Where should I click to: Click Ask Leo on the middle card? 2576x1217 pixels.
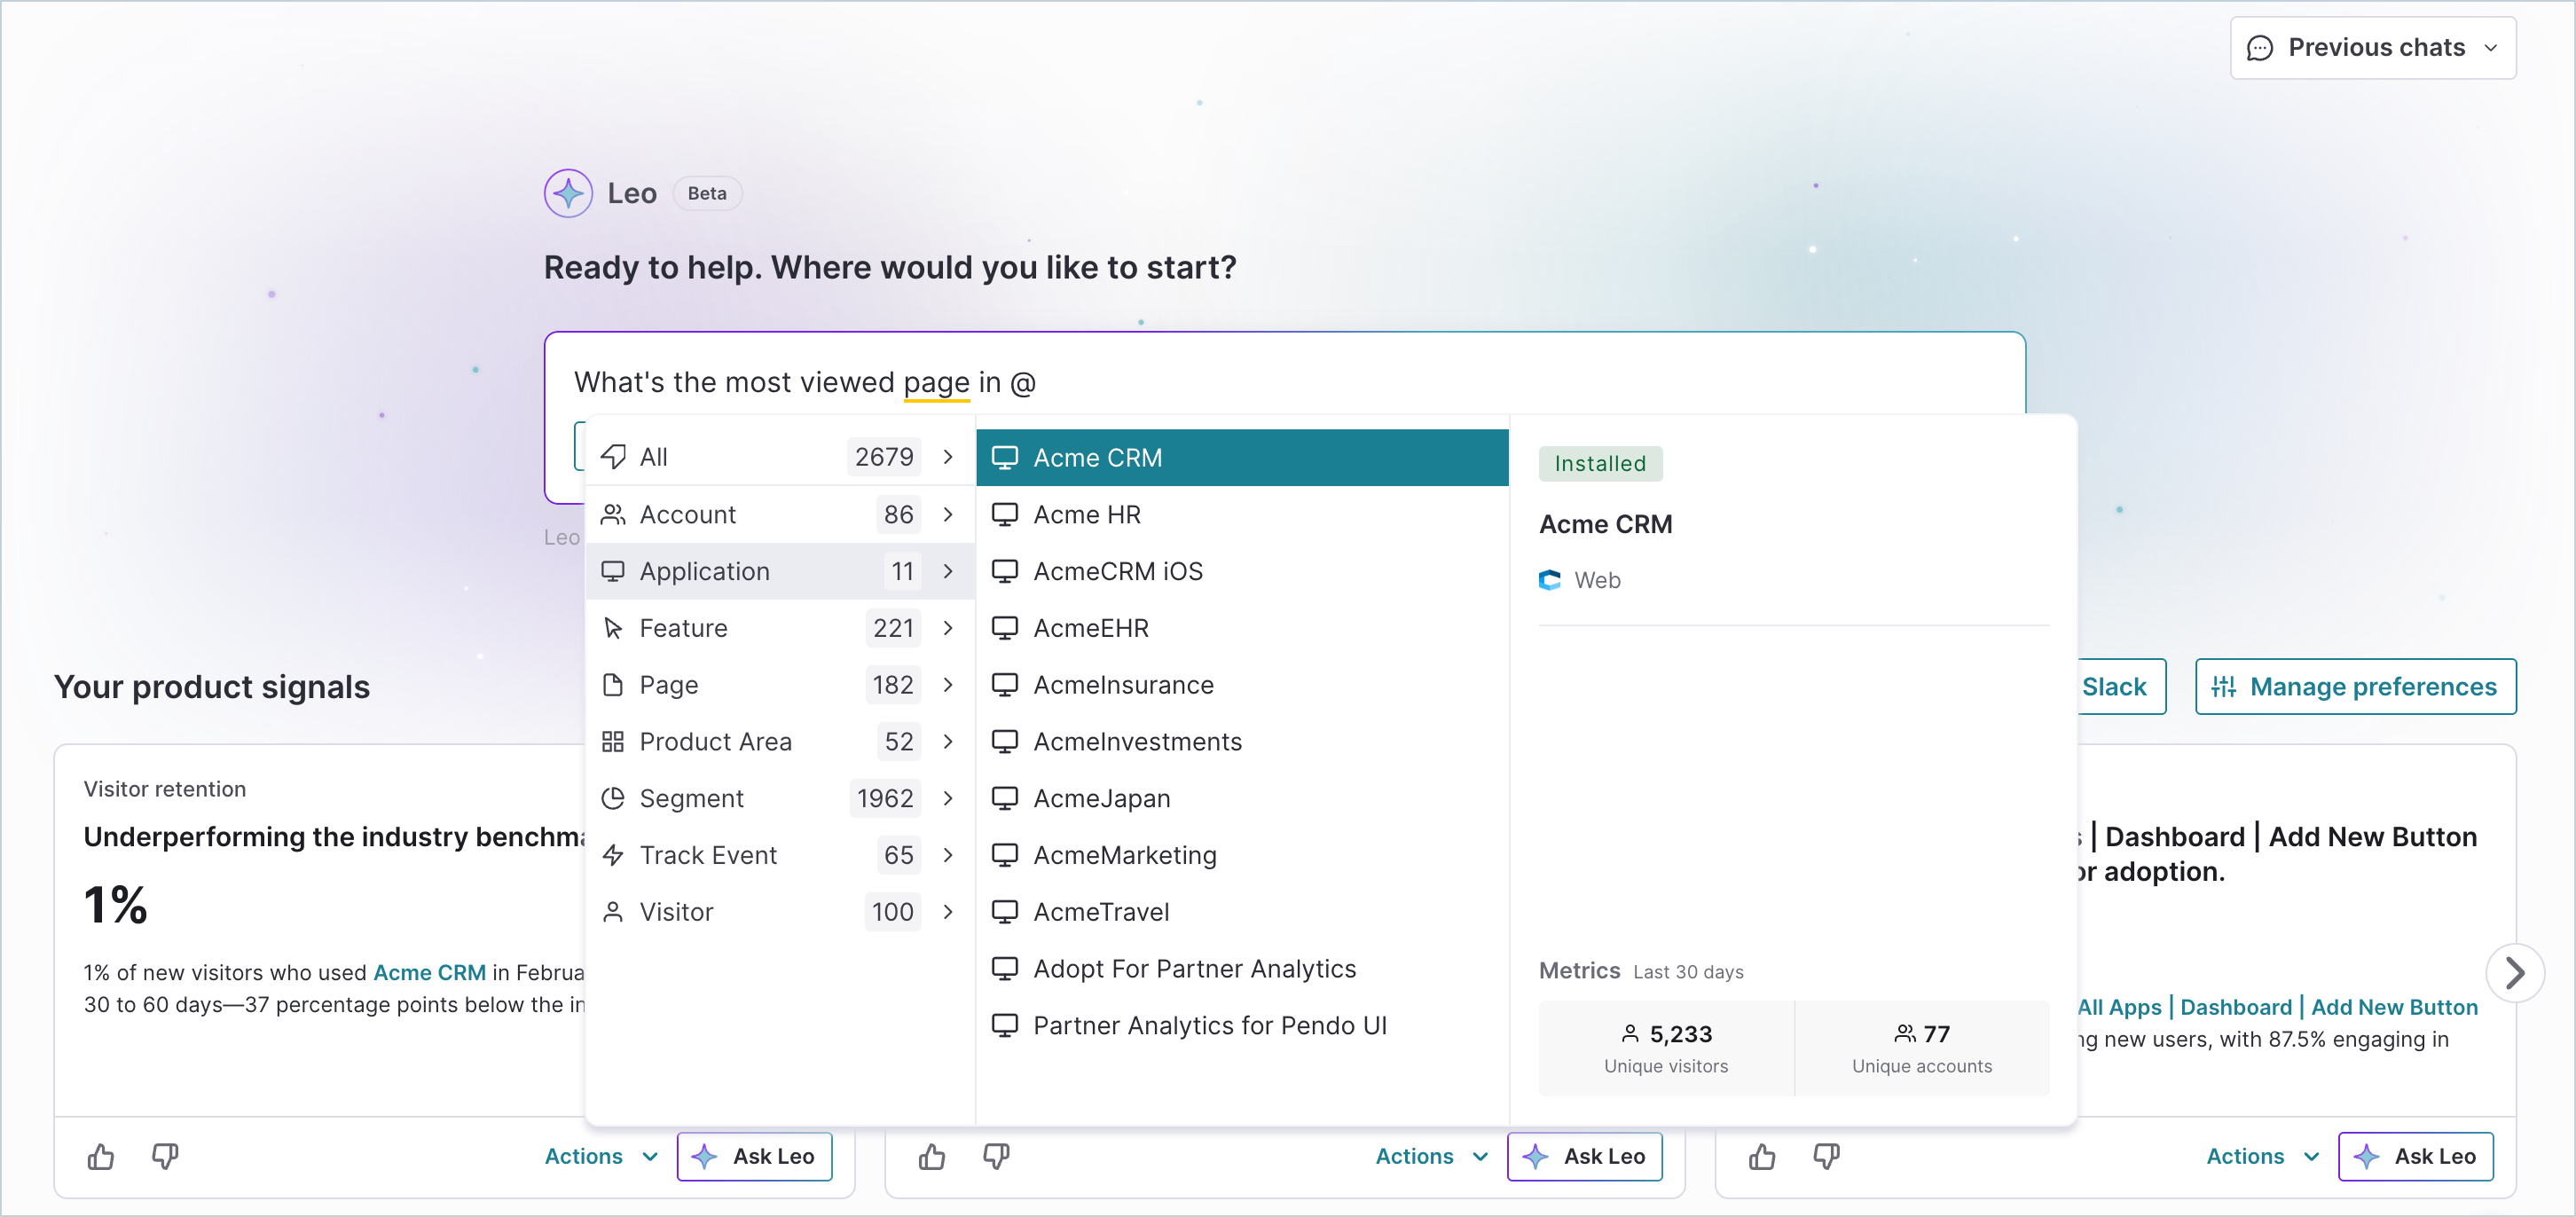point(1584,1156)
